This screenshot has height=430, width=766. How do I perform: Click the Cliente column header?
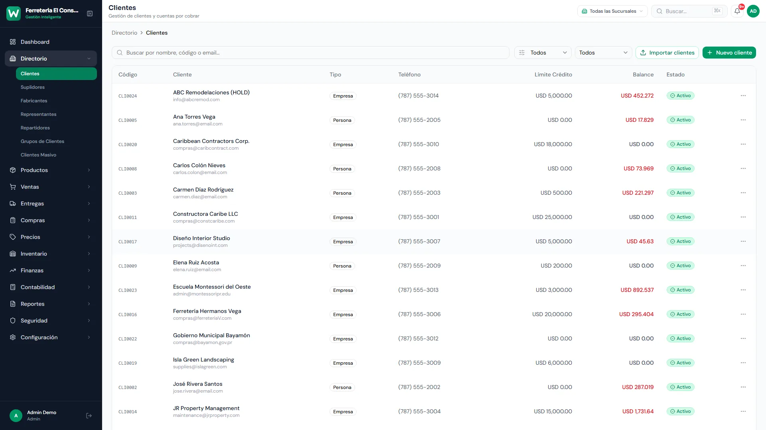pyautogui.click(x=182, y=74)
